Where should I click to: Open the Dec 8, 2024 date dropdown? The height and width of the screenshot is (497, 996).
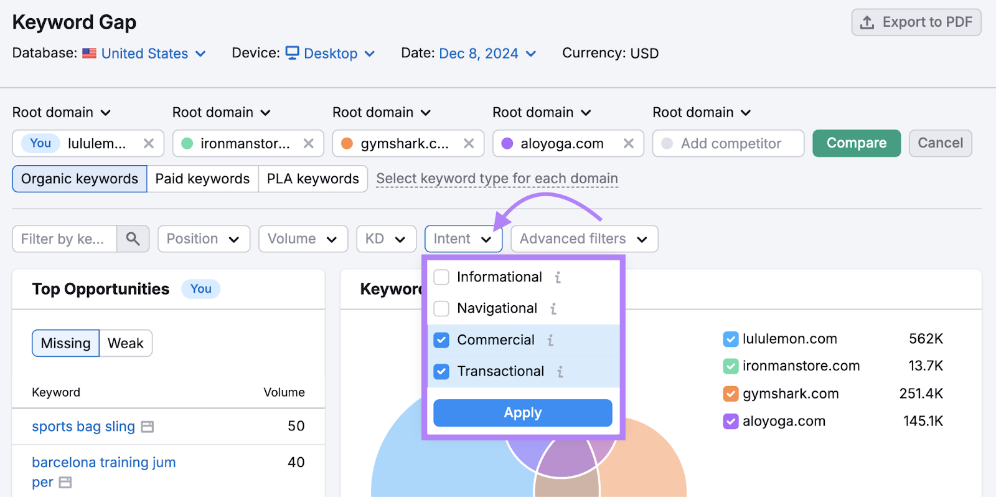(x=487, y=54)
